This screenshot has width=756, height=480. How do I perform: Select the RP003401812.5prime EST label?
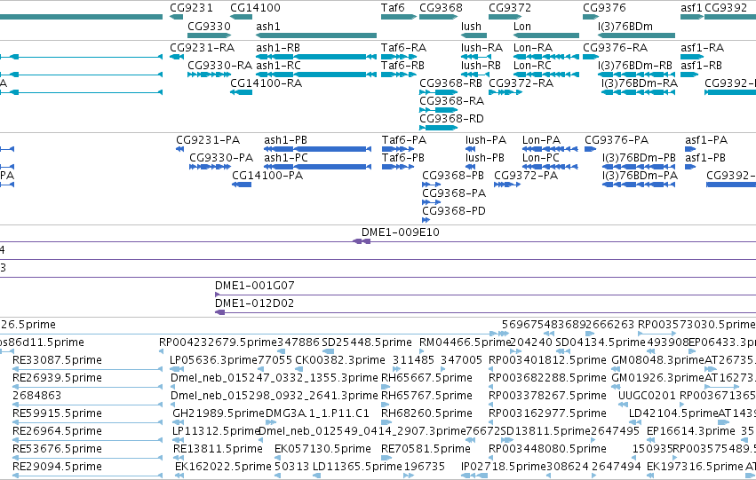tap(548, 360)
